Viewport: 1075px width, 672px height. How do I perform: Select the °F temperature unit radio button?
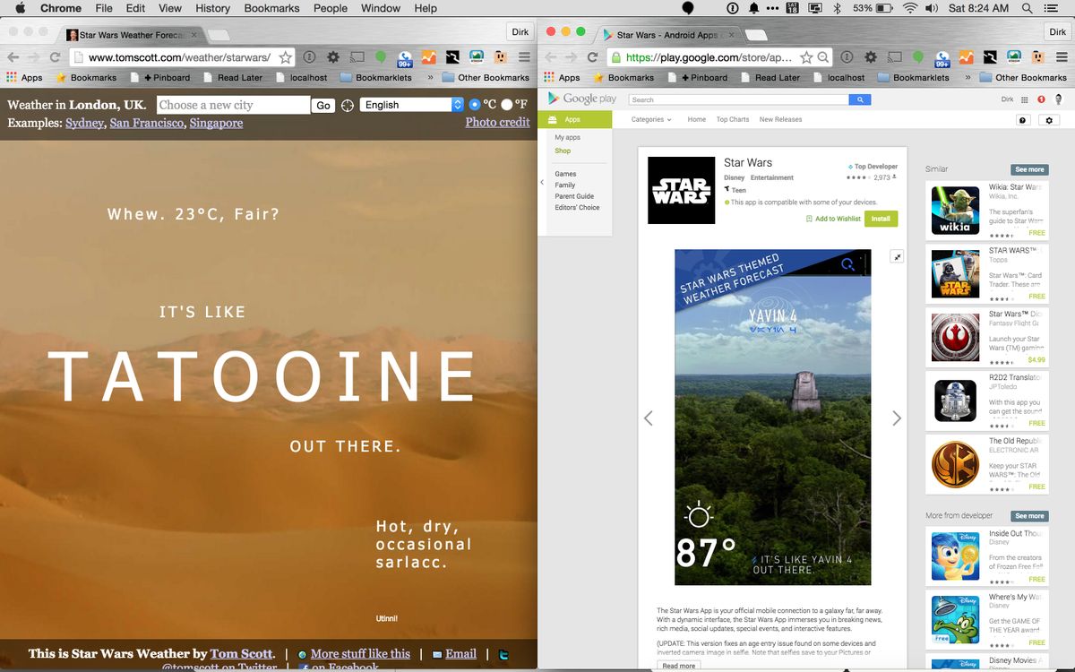pyautogui.click(x=507, y=105)
